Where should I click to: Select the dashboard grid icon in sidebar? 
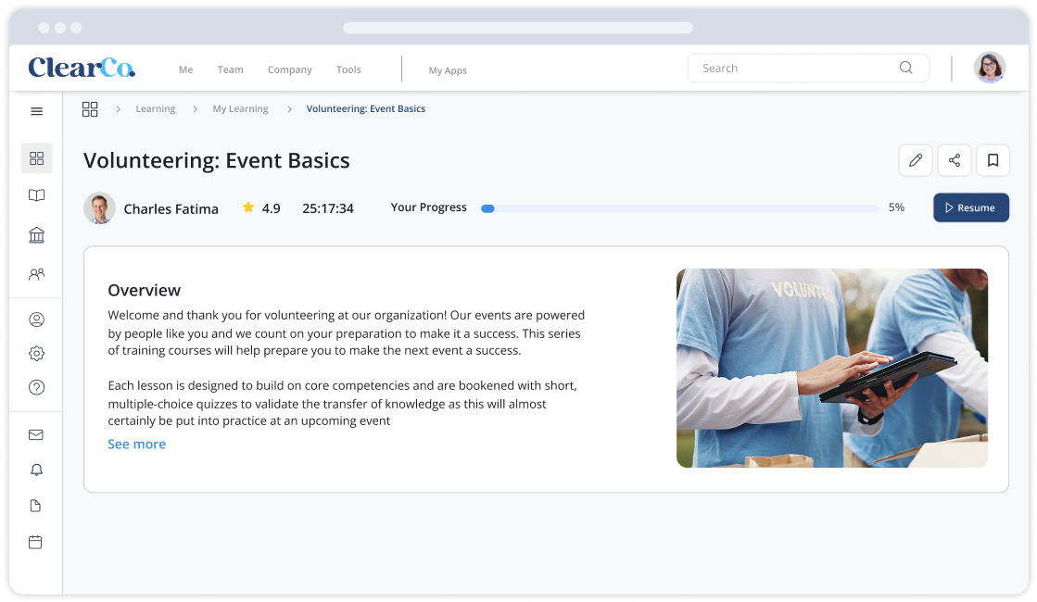37,158
